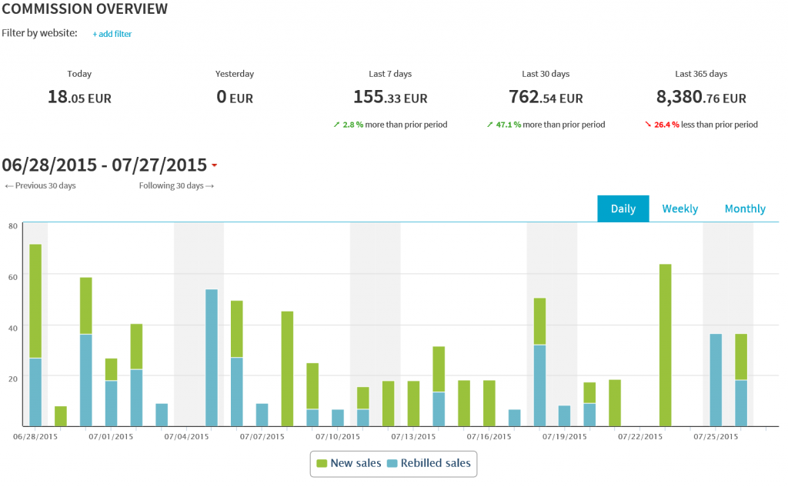
Task: Click the Last 365 days value 8,380.76 EUR
Action: (x=701, y=97)
